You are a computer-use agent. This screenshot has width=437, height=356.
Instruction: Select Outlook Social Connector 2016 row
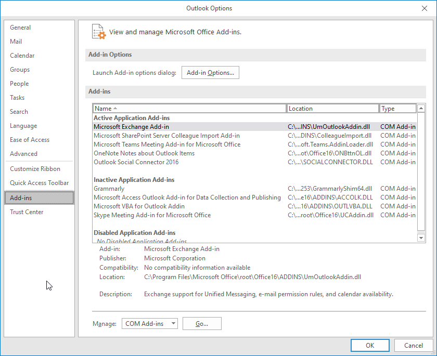[x=255, y=162]
